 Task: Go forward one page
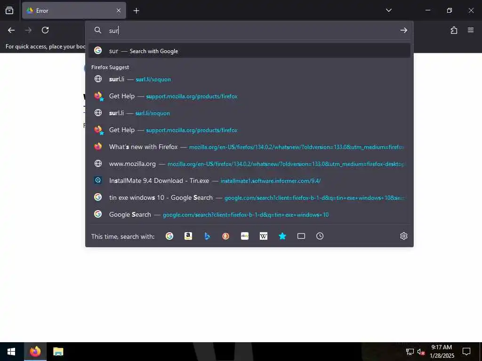coord(28,30)
